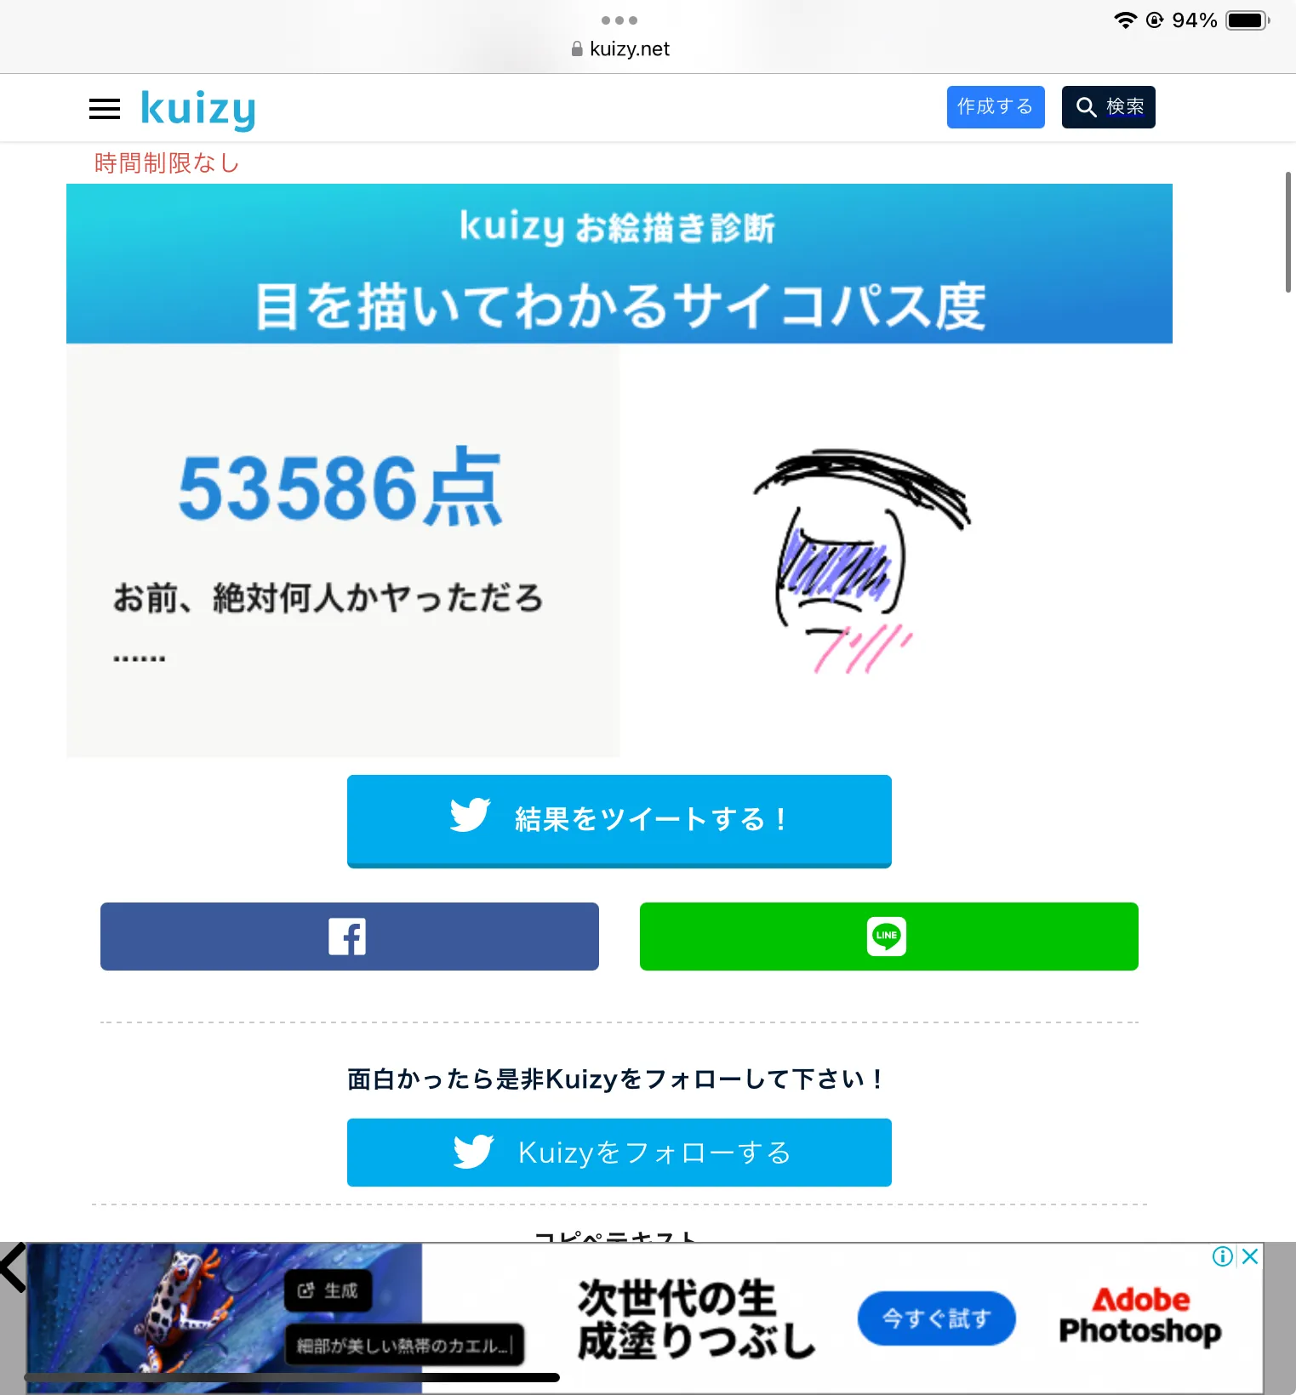Tweet result via 結果をツイートする button
The width and height of the screenshot is (1296, 1395).
(619, 821)
